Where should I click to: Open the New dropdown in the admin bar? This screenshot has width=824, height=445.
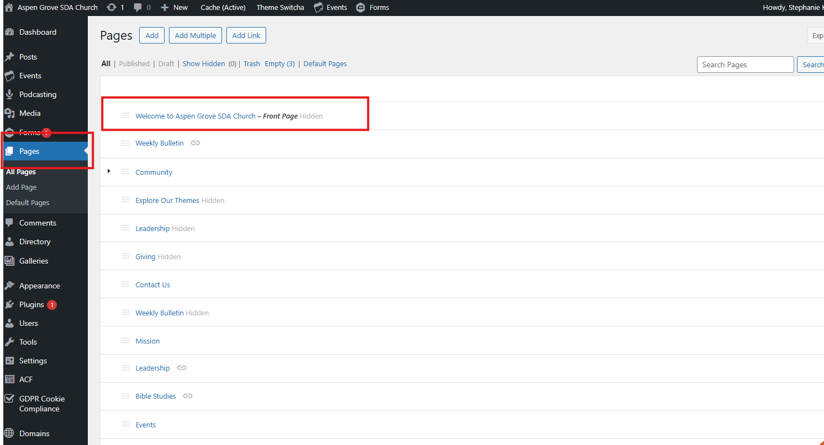coord(174,8)
